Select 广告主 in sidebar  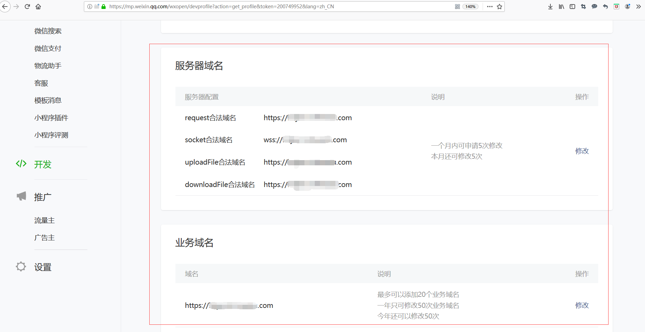point(44,238)
